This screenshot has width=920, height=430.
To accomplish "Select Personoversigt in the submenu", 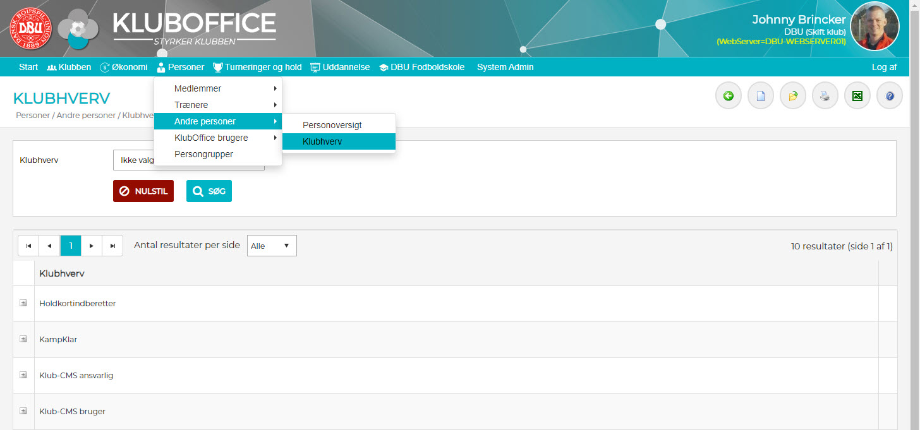I will click(332, 125).
